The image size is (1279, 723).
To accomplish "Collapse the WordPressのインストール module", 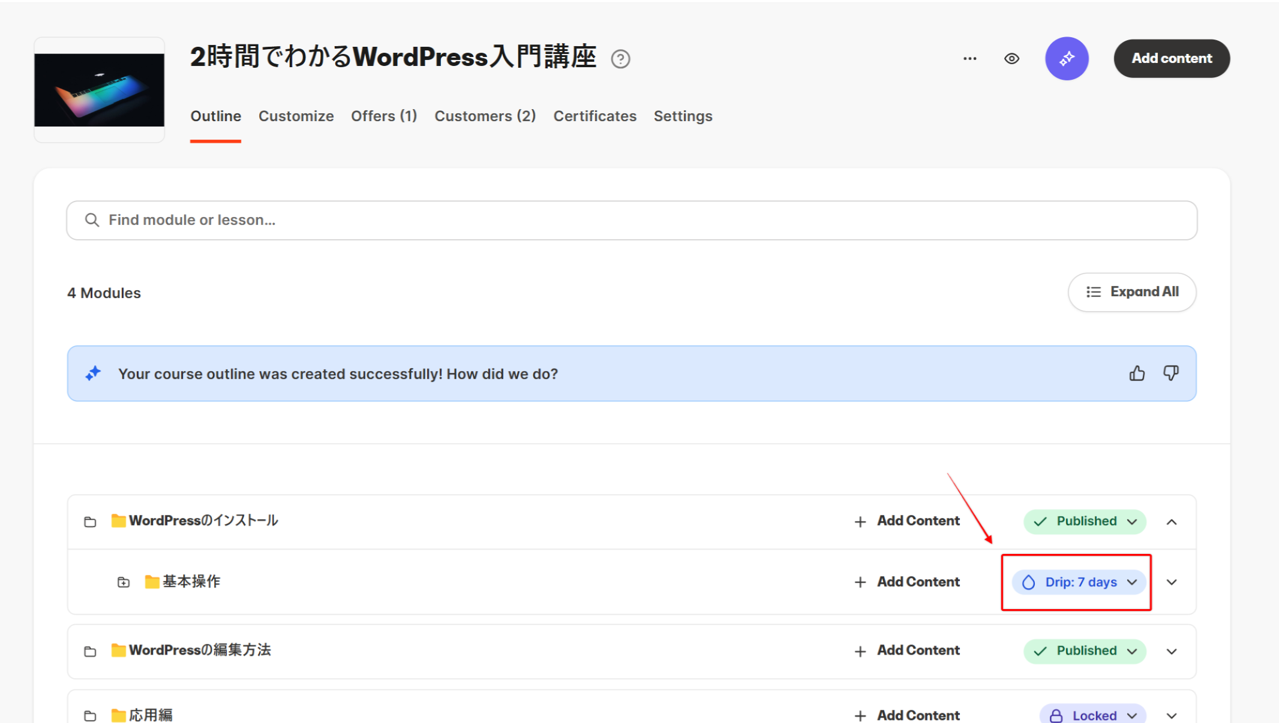I will click(x=1171, y=522).
